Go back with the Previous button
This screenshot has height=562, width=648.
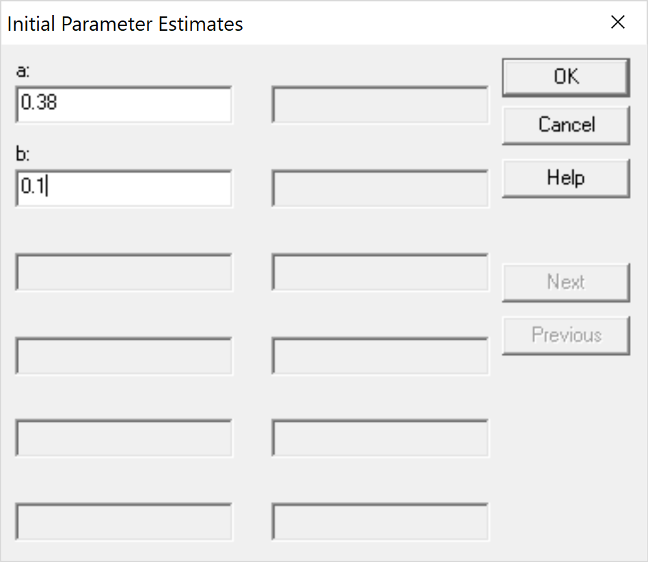click(x=565, y=335)
